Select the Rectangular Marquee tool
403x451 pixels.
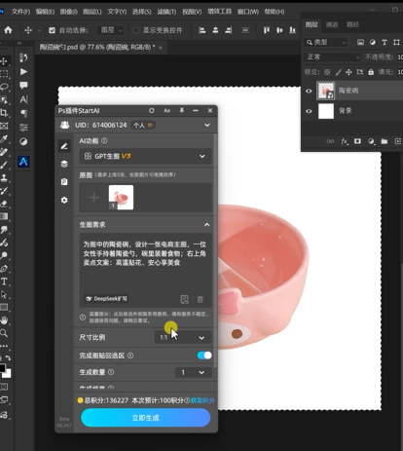(x=4, y=74)
